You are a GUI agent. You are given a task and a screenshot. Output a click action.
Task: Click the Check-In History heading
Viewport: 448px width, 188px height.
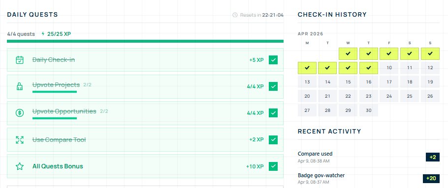pos(332,15)
